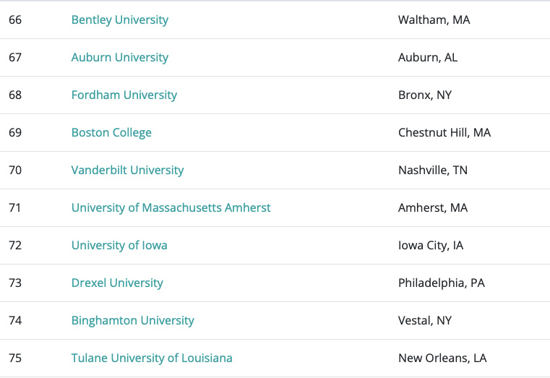The width and height of the screenshot is (550, 378).
Task: Open Fordham University page
Action: [x=124, y=95]
